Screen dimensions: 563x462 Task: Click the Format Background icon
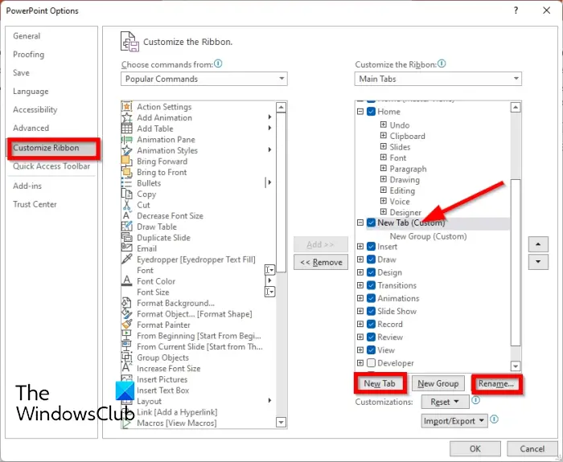click(x=126, y=303)
